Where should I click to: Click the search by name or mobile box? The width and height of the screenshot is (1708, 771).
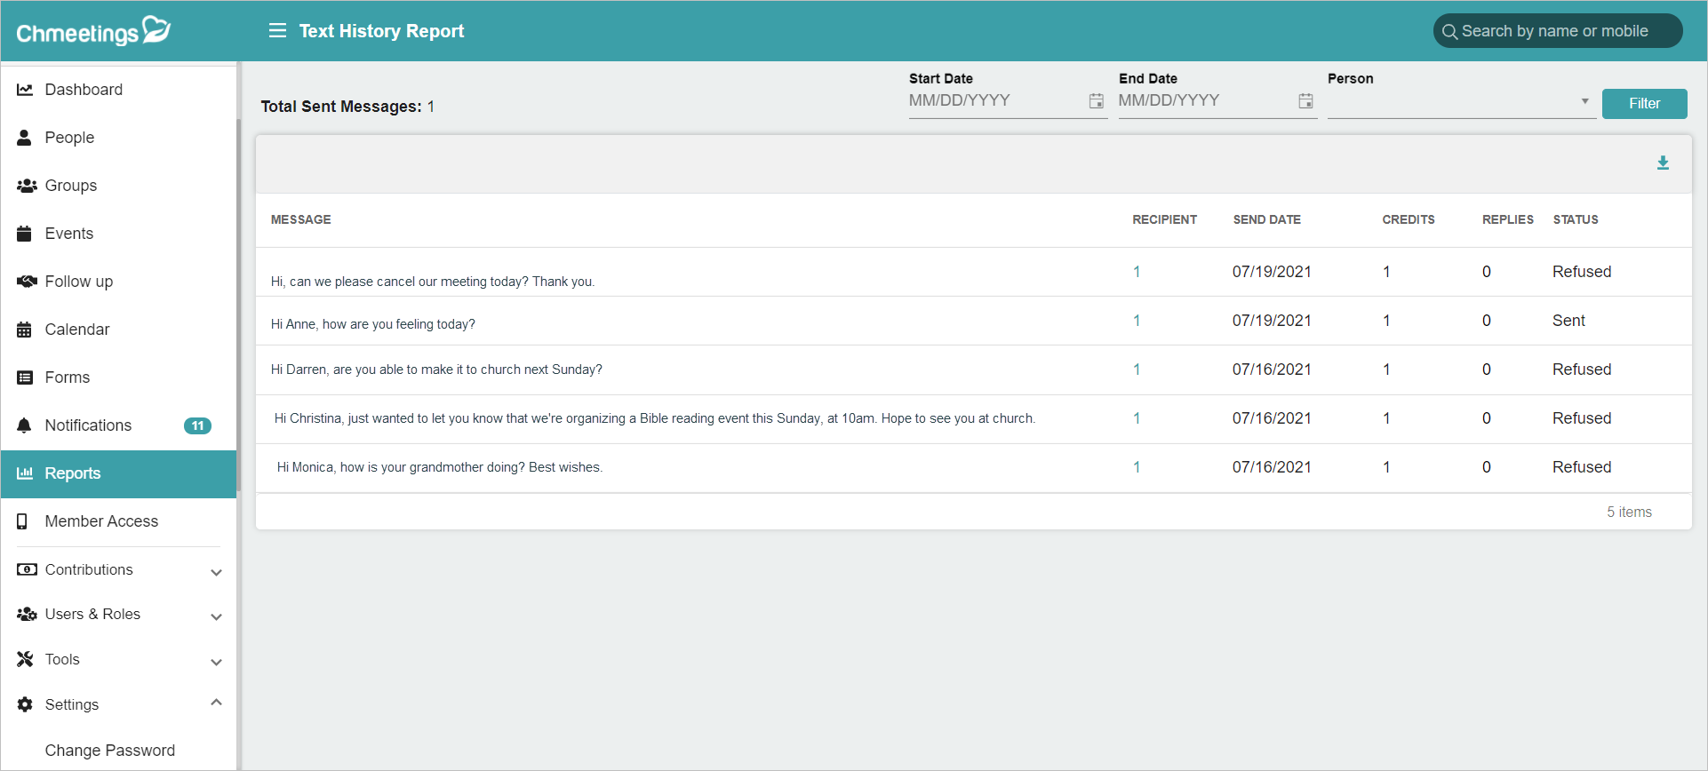click(1557, 31)
